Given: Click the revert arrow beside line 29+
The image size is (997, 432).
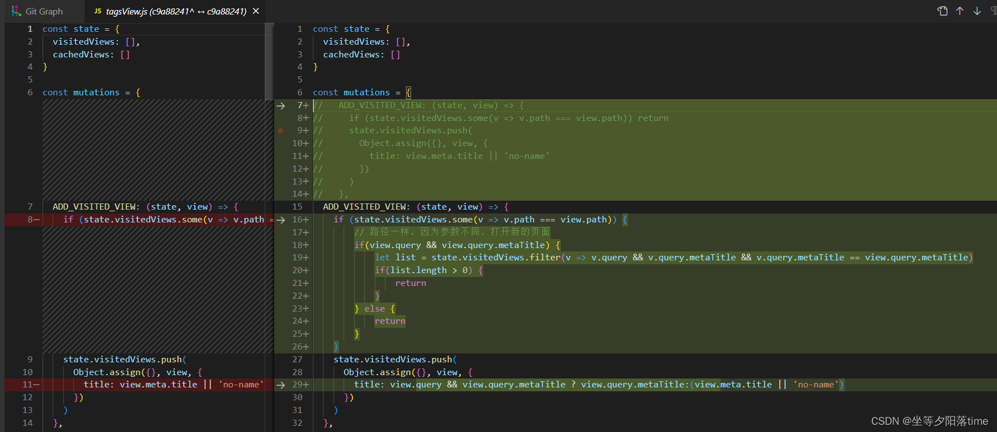Looking at the screenshot, I should coord(280,385).
